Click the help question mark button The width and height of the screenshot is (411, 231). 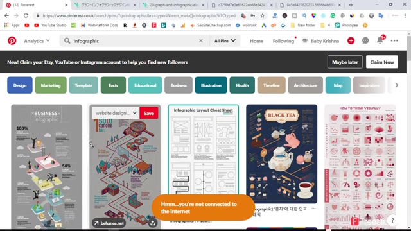pos(392,221)
